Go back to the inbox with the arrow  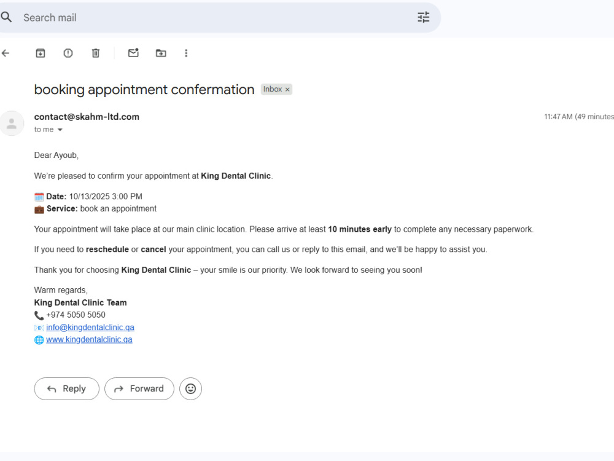[x=6, y=53]
